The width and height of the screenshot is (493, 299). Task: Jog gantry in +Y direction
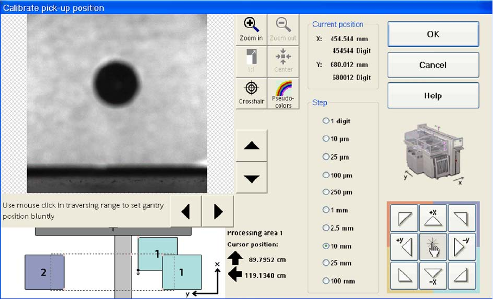403,246
